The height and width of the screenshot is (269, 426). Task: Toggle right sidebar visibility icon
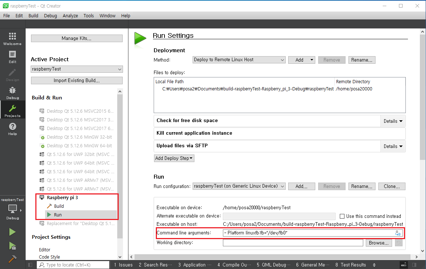click(x=414, y=265)
